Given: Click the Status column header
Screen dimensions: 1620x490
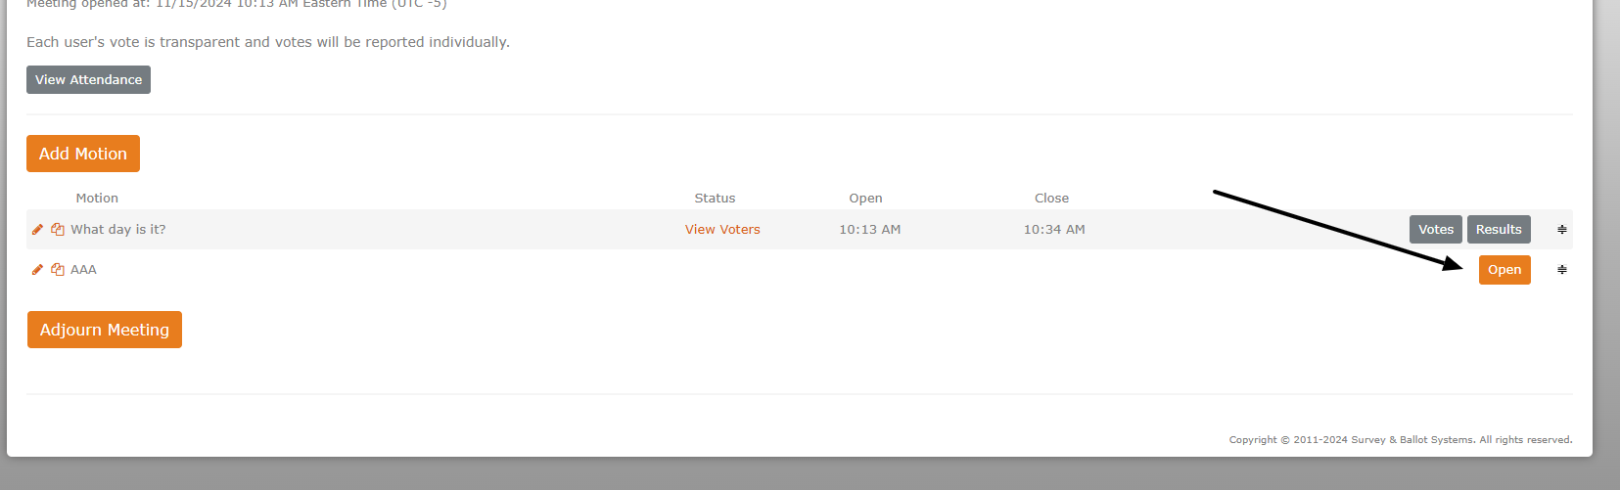Looking at the screenshot, I should 715,198.
